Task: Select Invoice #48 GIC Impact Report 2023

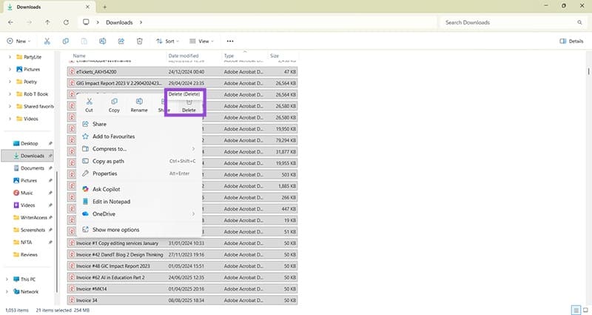Action: 182,266
